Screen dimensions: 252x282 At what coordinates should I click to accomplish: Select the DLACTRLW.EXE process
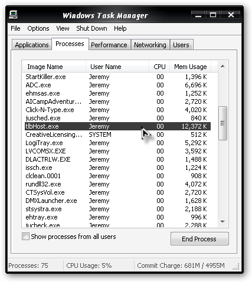(x=117, y=159)
